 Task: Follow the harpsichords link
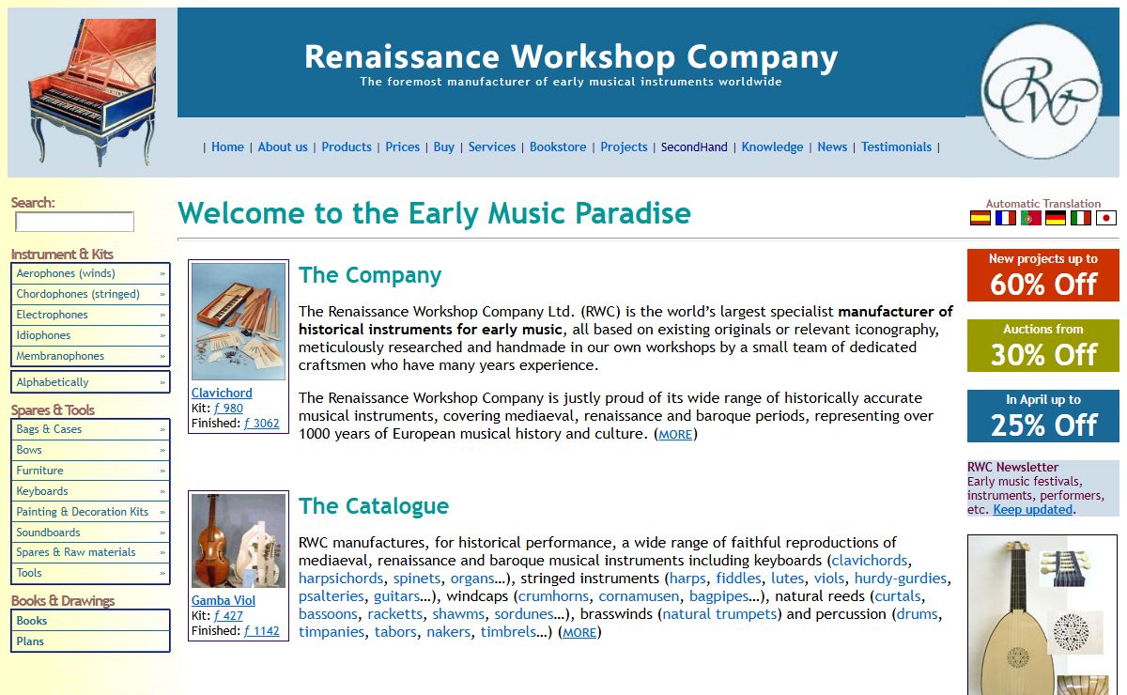(x=341, y=579)
